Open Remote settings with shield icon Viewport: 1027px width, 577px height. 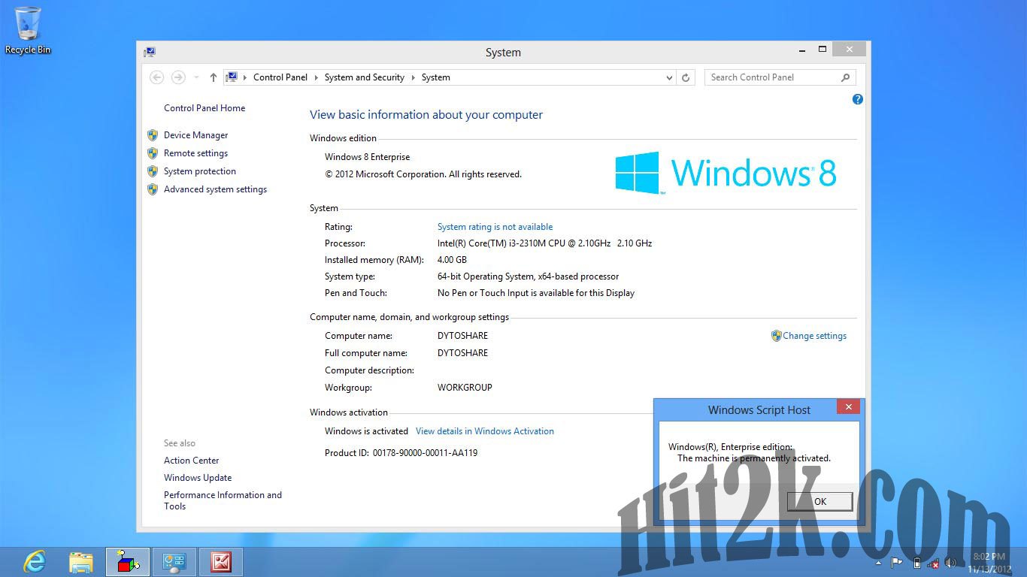pyautogui.click(x=195, y=153)
